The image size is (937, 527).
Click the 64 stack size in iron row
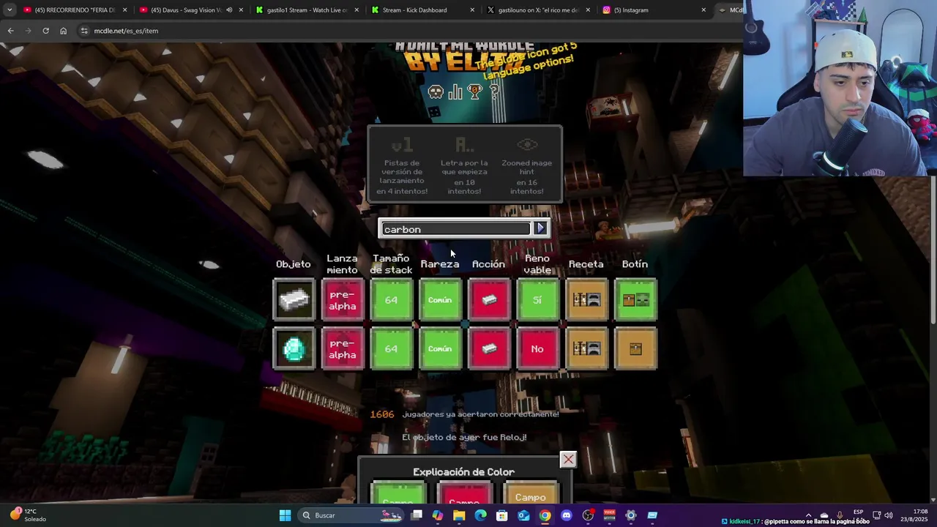pos(391,299)
